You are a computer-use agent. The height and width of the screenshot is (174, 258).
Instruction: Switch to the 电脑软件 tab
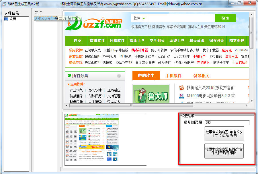146,76
